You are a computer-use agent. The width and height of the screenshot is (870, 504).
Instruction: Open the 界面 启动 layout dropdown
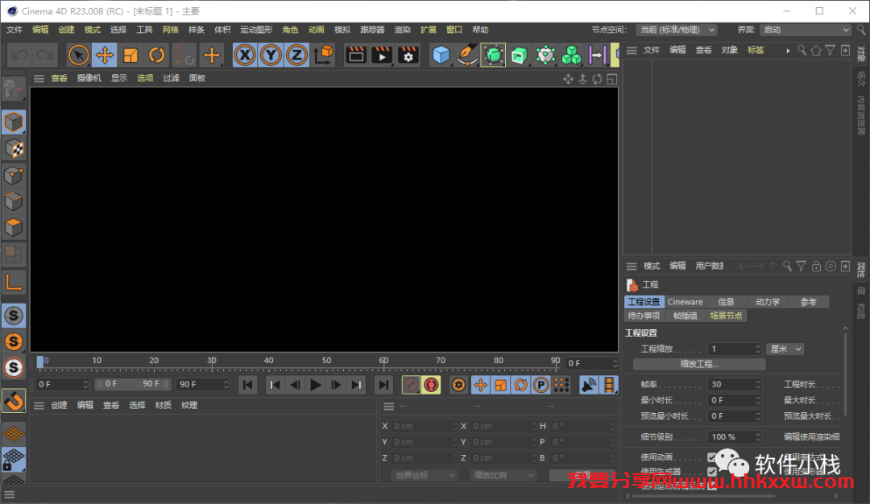(806, 30)
